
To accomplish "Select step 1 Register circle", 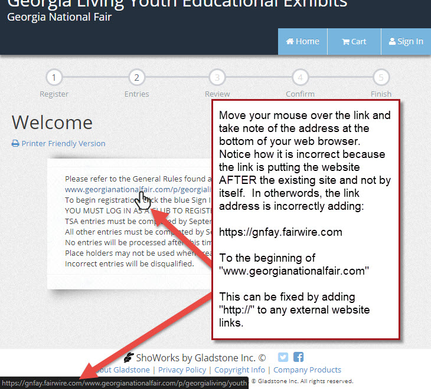I will (x=54, y=77).
